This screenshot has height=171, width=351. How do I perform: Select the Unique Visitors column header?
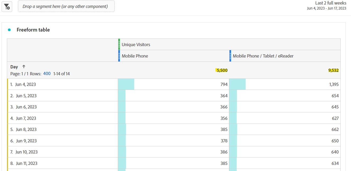coord(229,44)
